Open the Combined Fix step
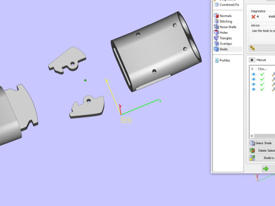The image size is (275, 206). tap(227, 5)
